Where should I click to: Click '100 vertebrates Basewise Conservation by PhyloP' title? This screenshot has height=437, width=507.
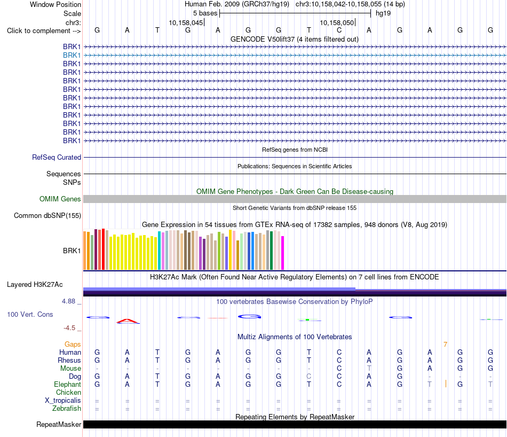(x=295, y=302)
